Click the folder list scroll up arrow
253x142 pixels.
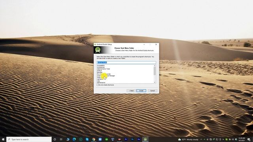click(155, 66)
